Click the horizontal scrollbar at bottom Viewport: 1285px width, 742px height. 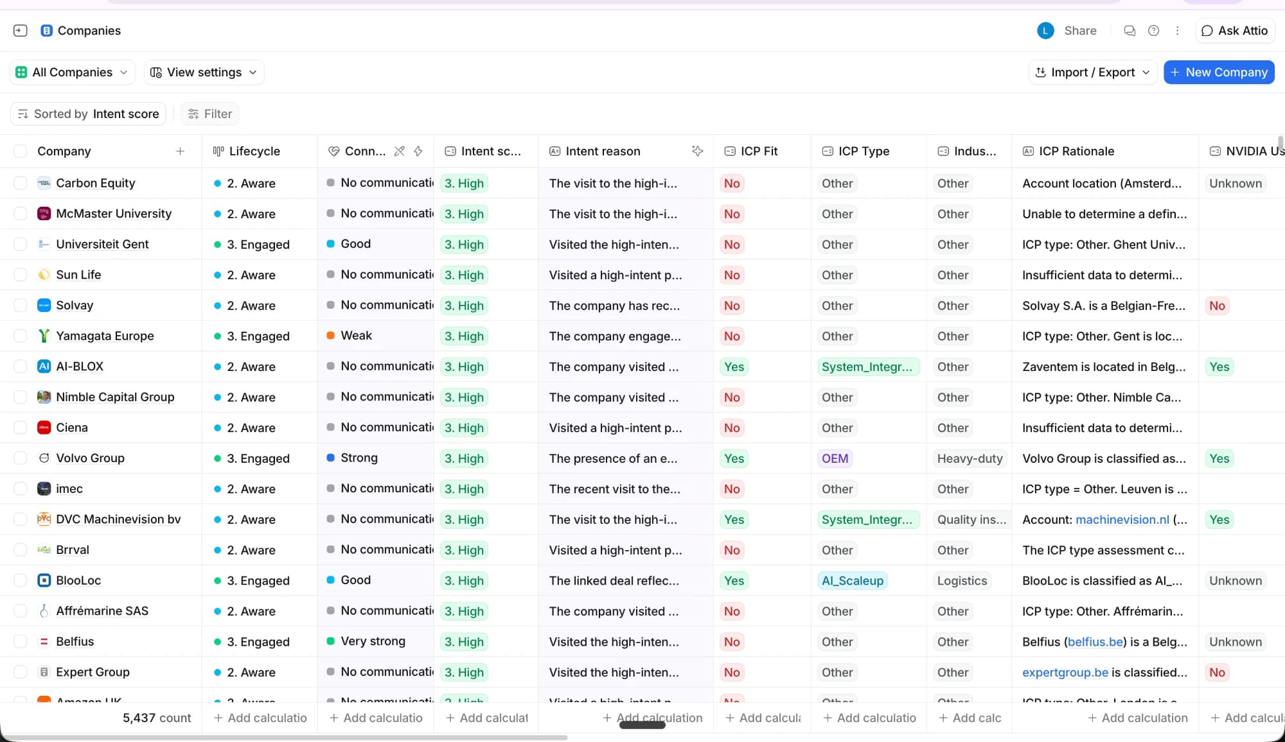pos(284,738)
